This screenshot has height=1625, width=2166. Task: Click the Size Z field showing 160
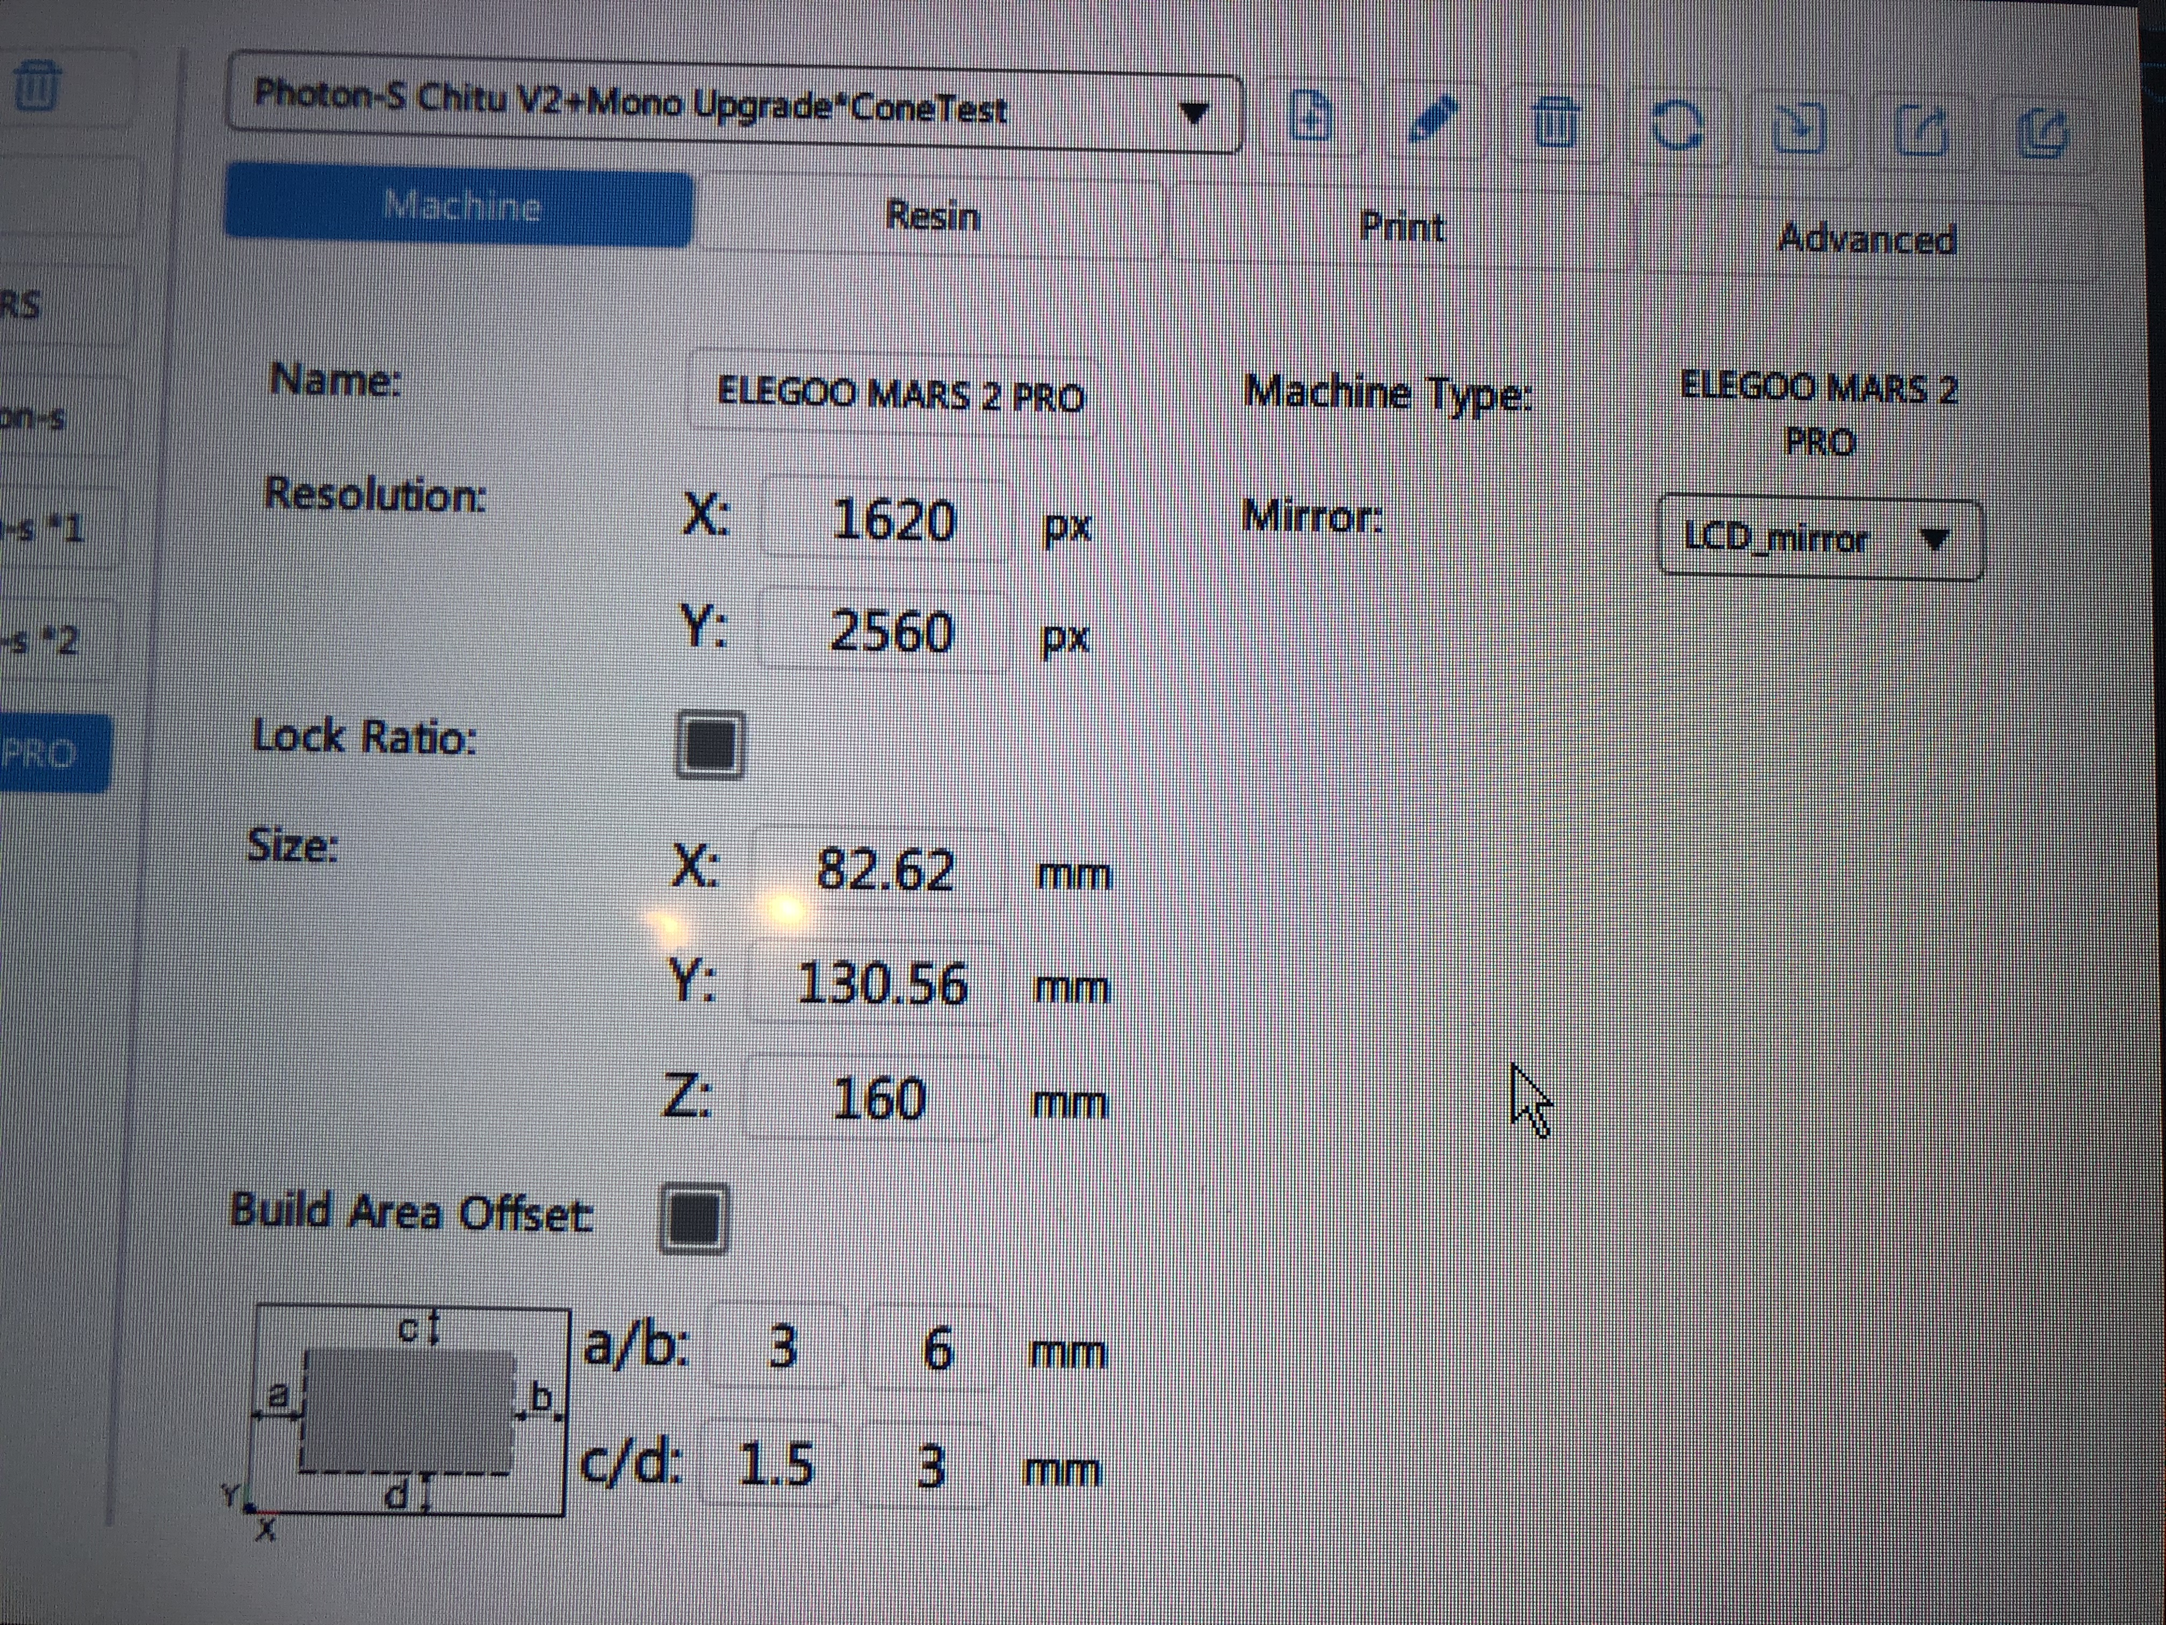[870, 1098]
